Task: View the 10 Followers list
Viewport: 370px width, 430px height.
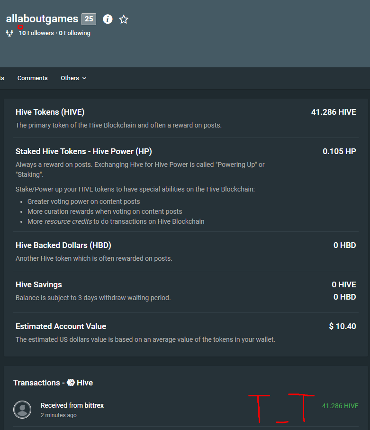Action: (36, 33)
